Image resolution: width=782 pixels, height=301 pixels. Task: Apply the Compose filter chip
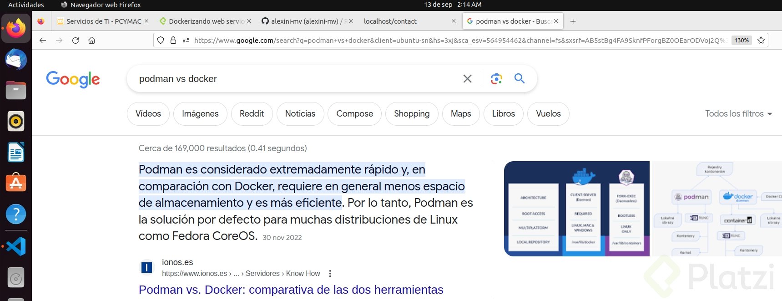point(355,114)
